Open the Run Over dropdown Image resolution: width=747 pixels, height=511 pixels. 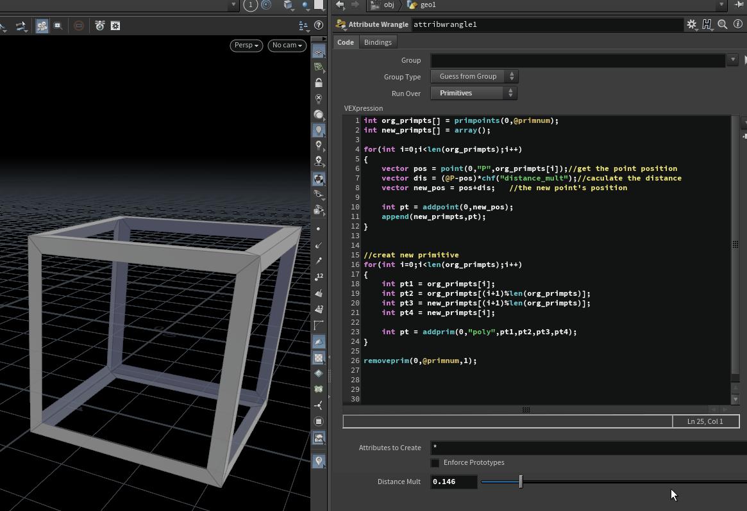474,93
